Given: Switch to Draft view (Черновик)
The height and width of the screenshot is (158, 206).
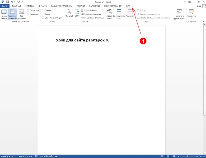Looking at the screenshot, I should [32, 14].
